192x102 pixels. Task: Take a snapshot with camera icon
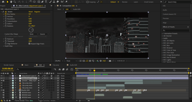pyautogui.click(x=110, y=61)
